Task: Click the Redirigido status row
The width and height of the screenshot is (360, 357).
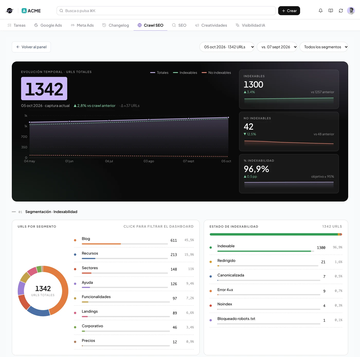Action: tap(276, 262)
